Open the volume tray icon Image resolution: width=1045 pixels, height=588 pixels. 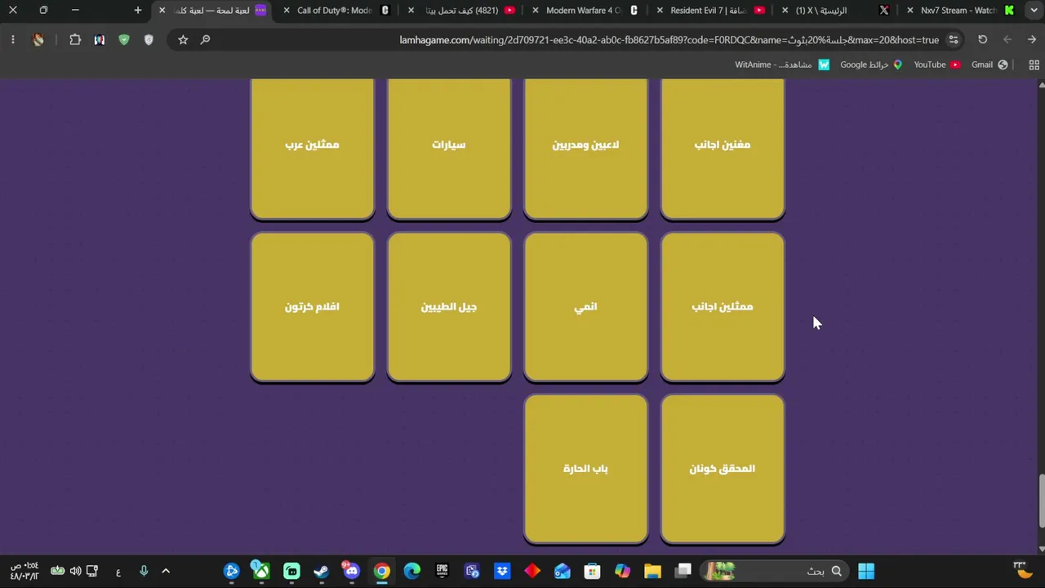[75, 571]
